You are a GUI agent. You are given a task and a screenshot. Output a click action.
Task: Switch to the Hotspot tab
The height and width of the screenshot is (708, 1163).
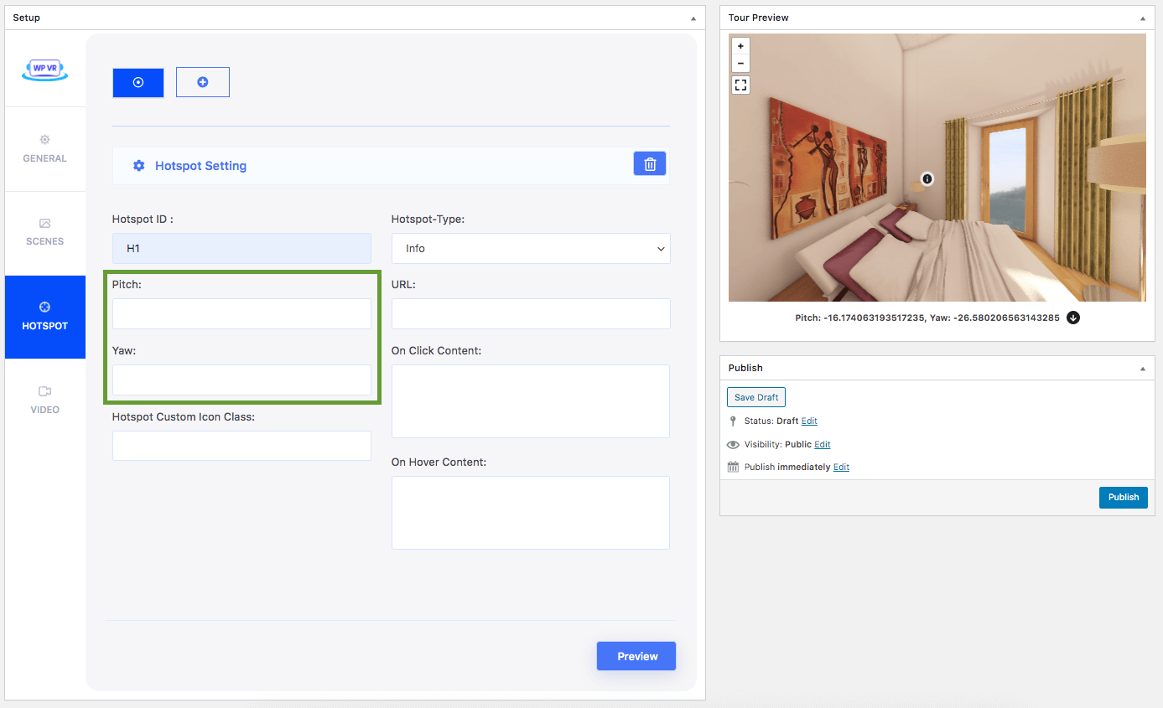tap(45, 317)
